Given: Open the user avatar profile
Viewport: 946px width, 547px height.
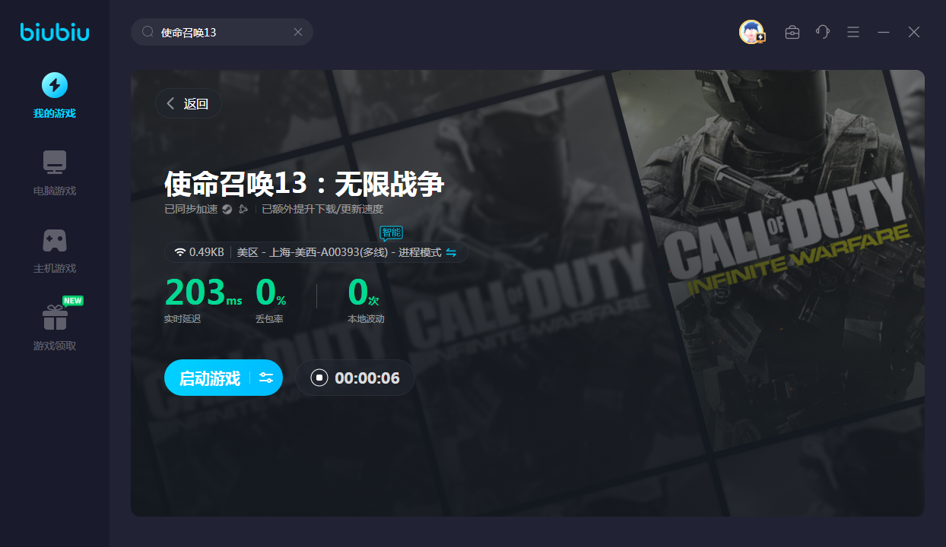Looking at the screenshot, I should tap(751, 32).
